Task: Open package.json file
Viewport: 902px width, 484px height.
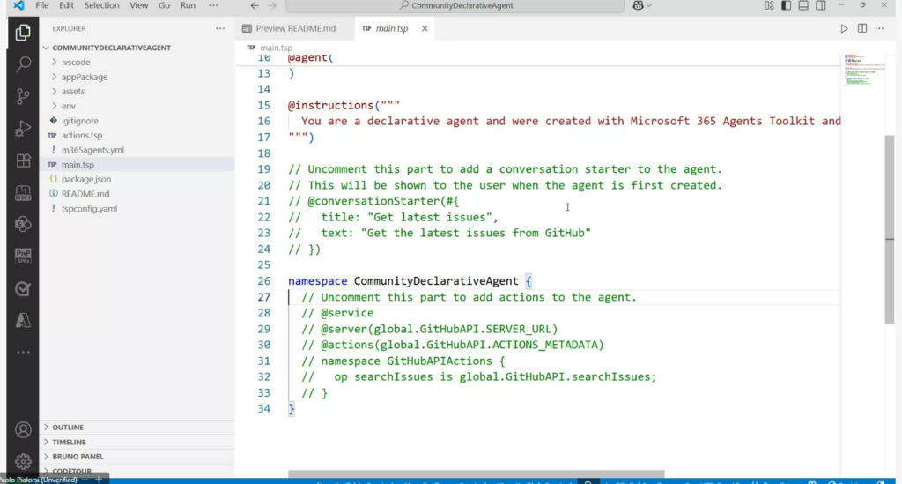Action: [138, 179]
